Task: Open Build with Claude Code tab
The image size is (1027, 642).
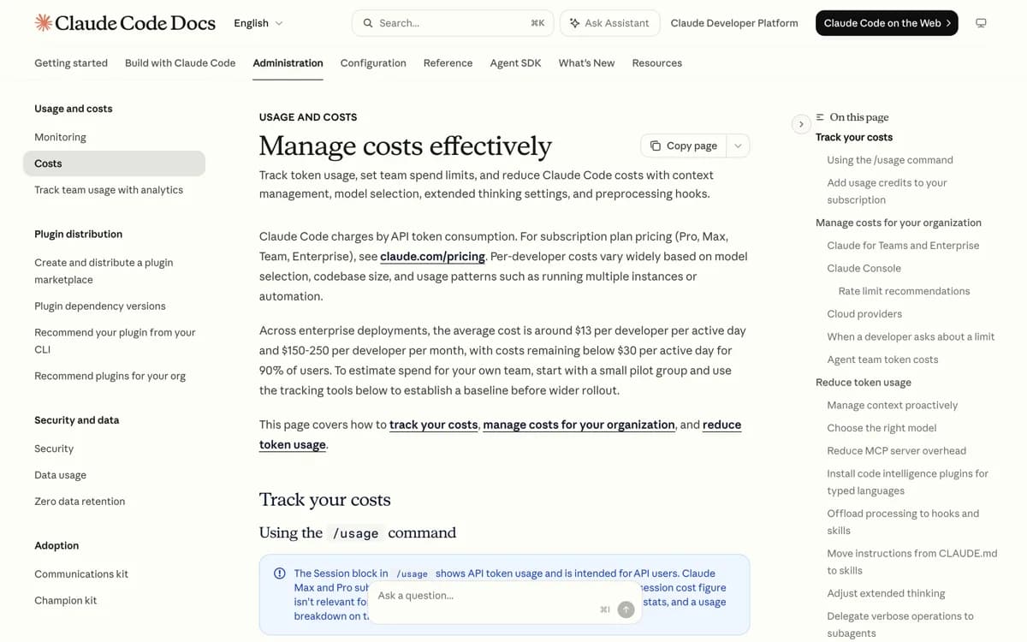Action: click(180, 62)
